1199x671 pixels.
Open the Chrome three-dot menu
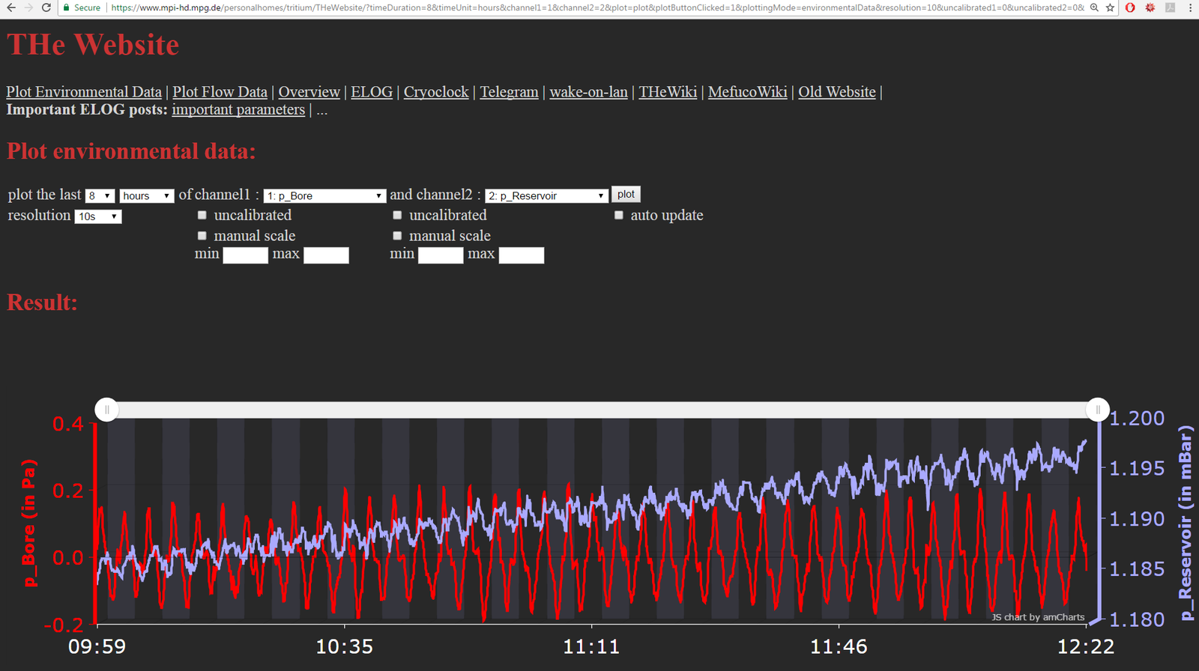(x=1190, y=7)
